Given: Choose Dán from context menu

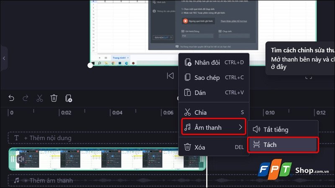Looking at the screenshot, I should click(x=214, y=93).
